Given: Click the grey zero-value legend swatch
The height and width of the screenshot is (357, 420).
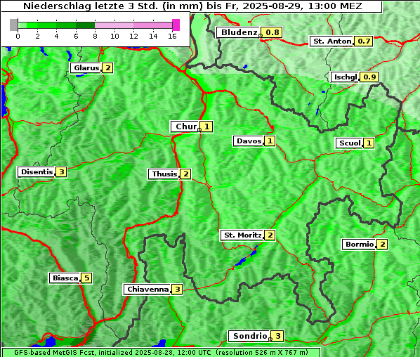Looking at the screenshot, I should (x=13, y=25).
